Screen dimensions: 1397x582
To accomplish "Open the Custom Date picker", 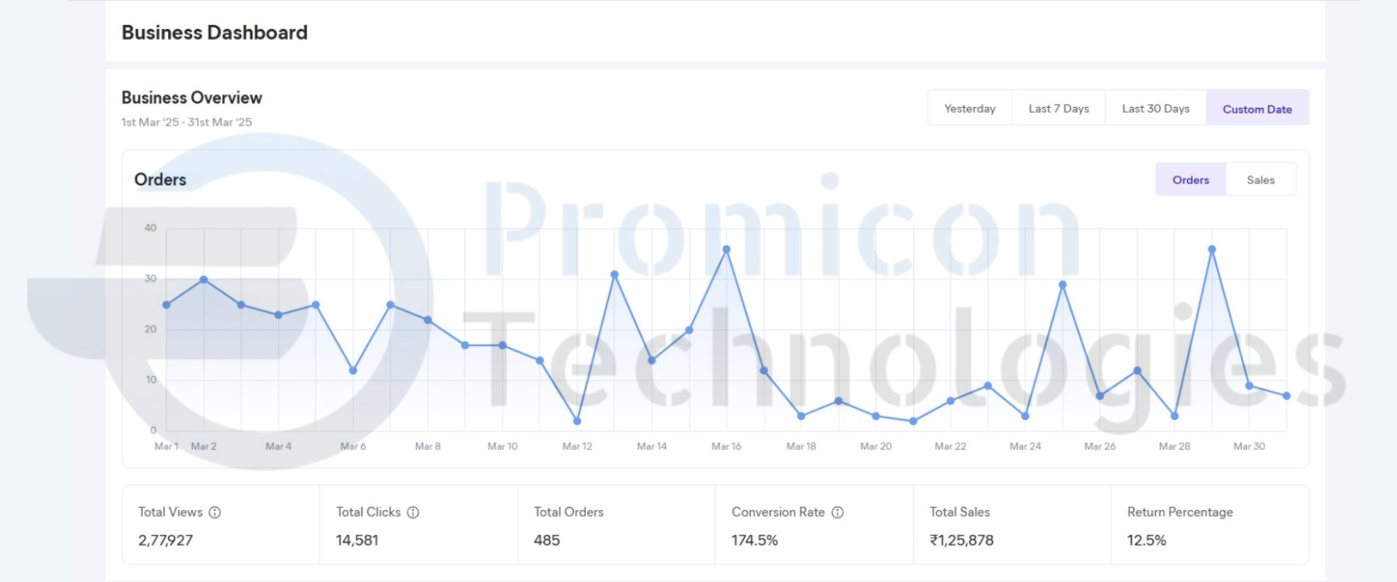I will pyautogui.click(x=1257, y=109).
